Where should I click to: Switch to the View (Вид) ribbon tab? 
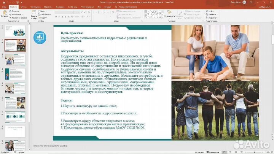click(x=99, y=7)
